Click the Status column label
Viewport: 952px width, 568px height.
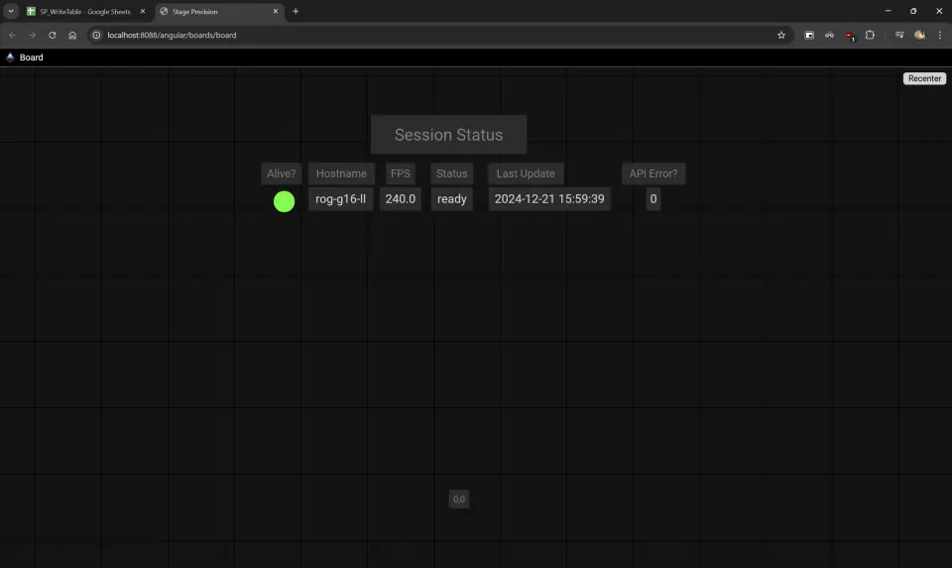pos(452,173)
